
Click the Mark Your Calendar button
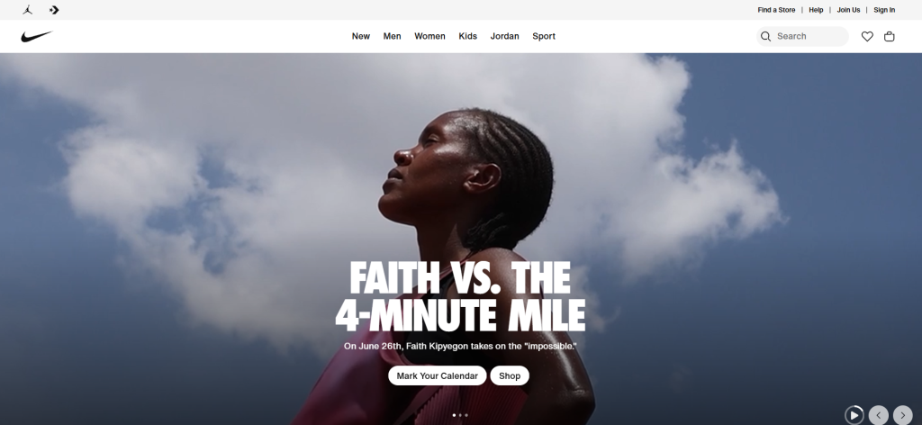[437, 375]
